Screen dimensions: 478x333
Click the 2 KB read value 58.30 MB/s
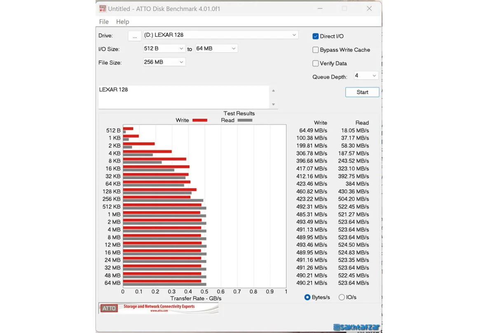click(x=355, y=146)
